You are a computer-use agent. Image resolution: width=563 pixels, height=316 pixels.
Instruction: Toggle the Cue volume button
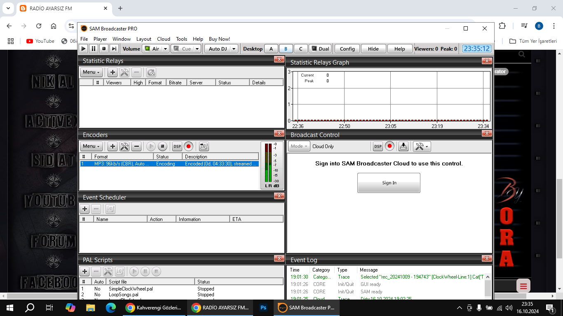click(x=182, y=49)
